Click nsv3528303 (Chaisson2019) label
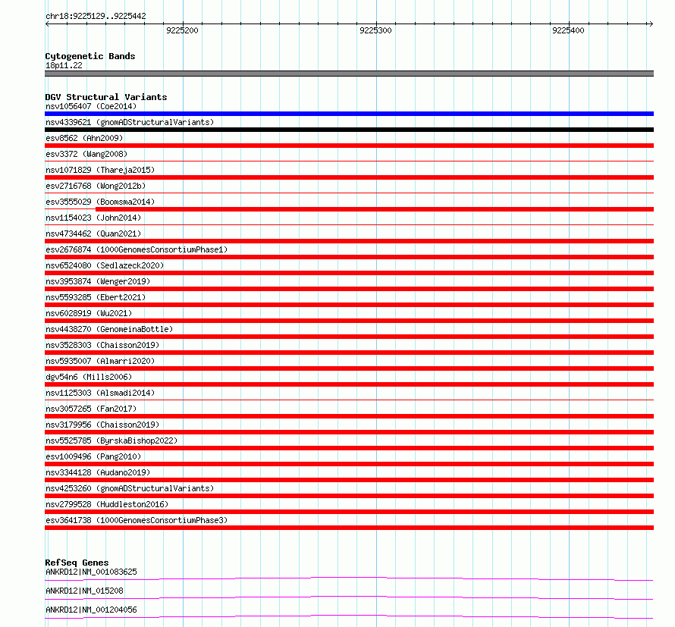The width and height of the screenshot is (675, 627). (x=102, y=345)
